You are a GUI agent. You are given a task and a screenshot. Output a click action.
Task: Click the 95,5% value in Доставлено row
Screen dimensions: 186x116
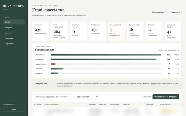coord(177,60)
